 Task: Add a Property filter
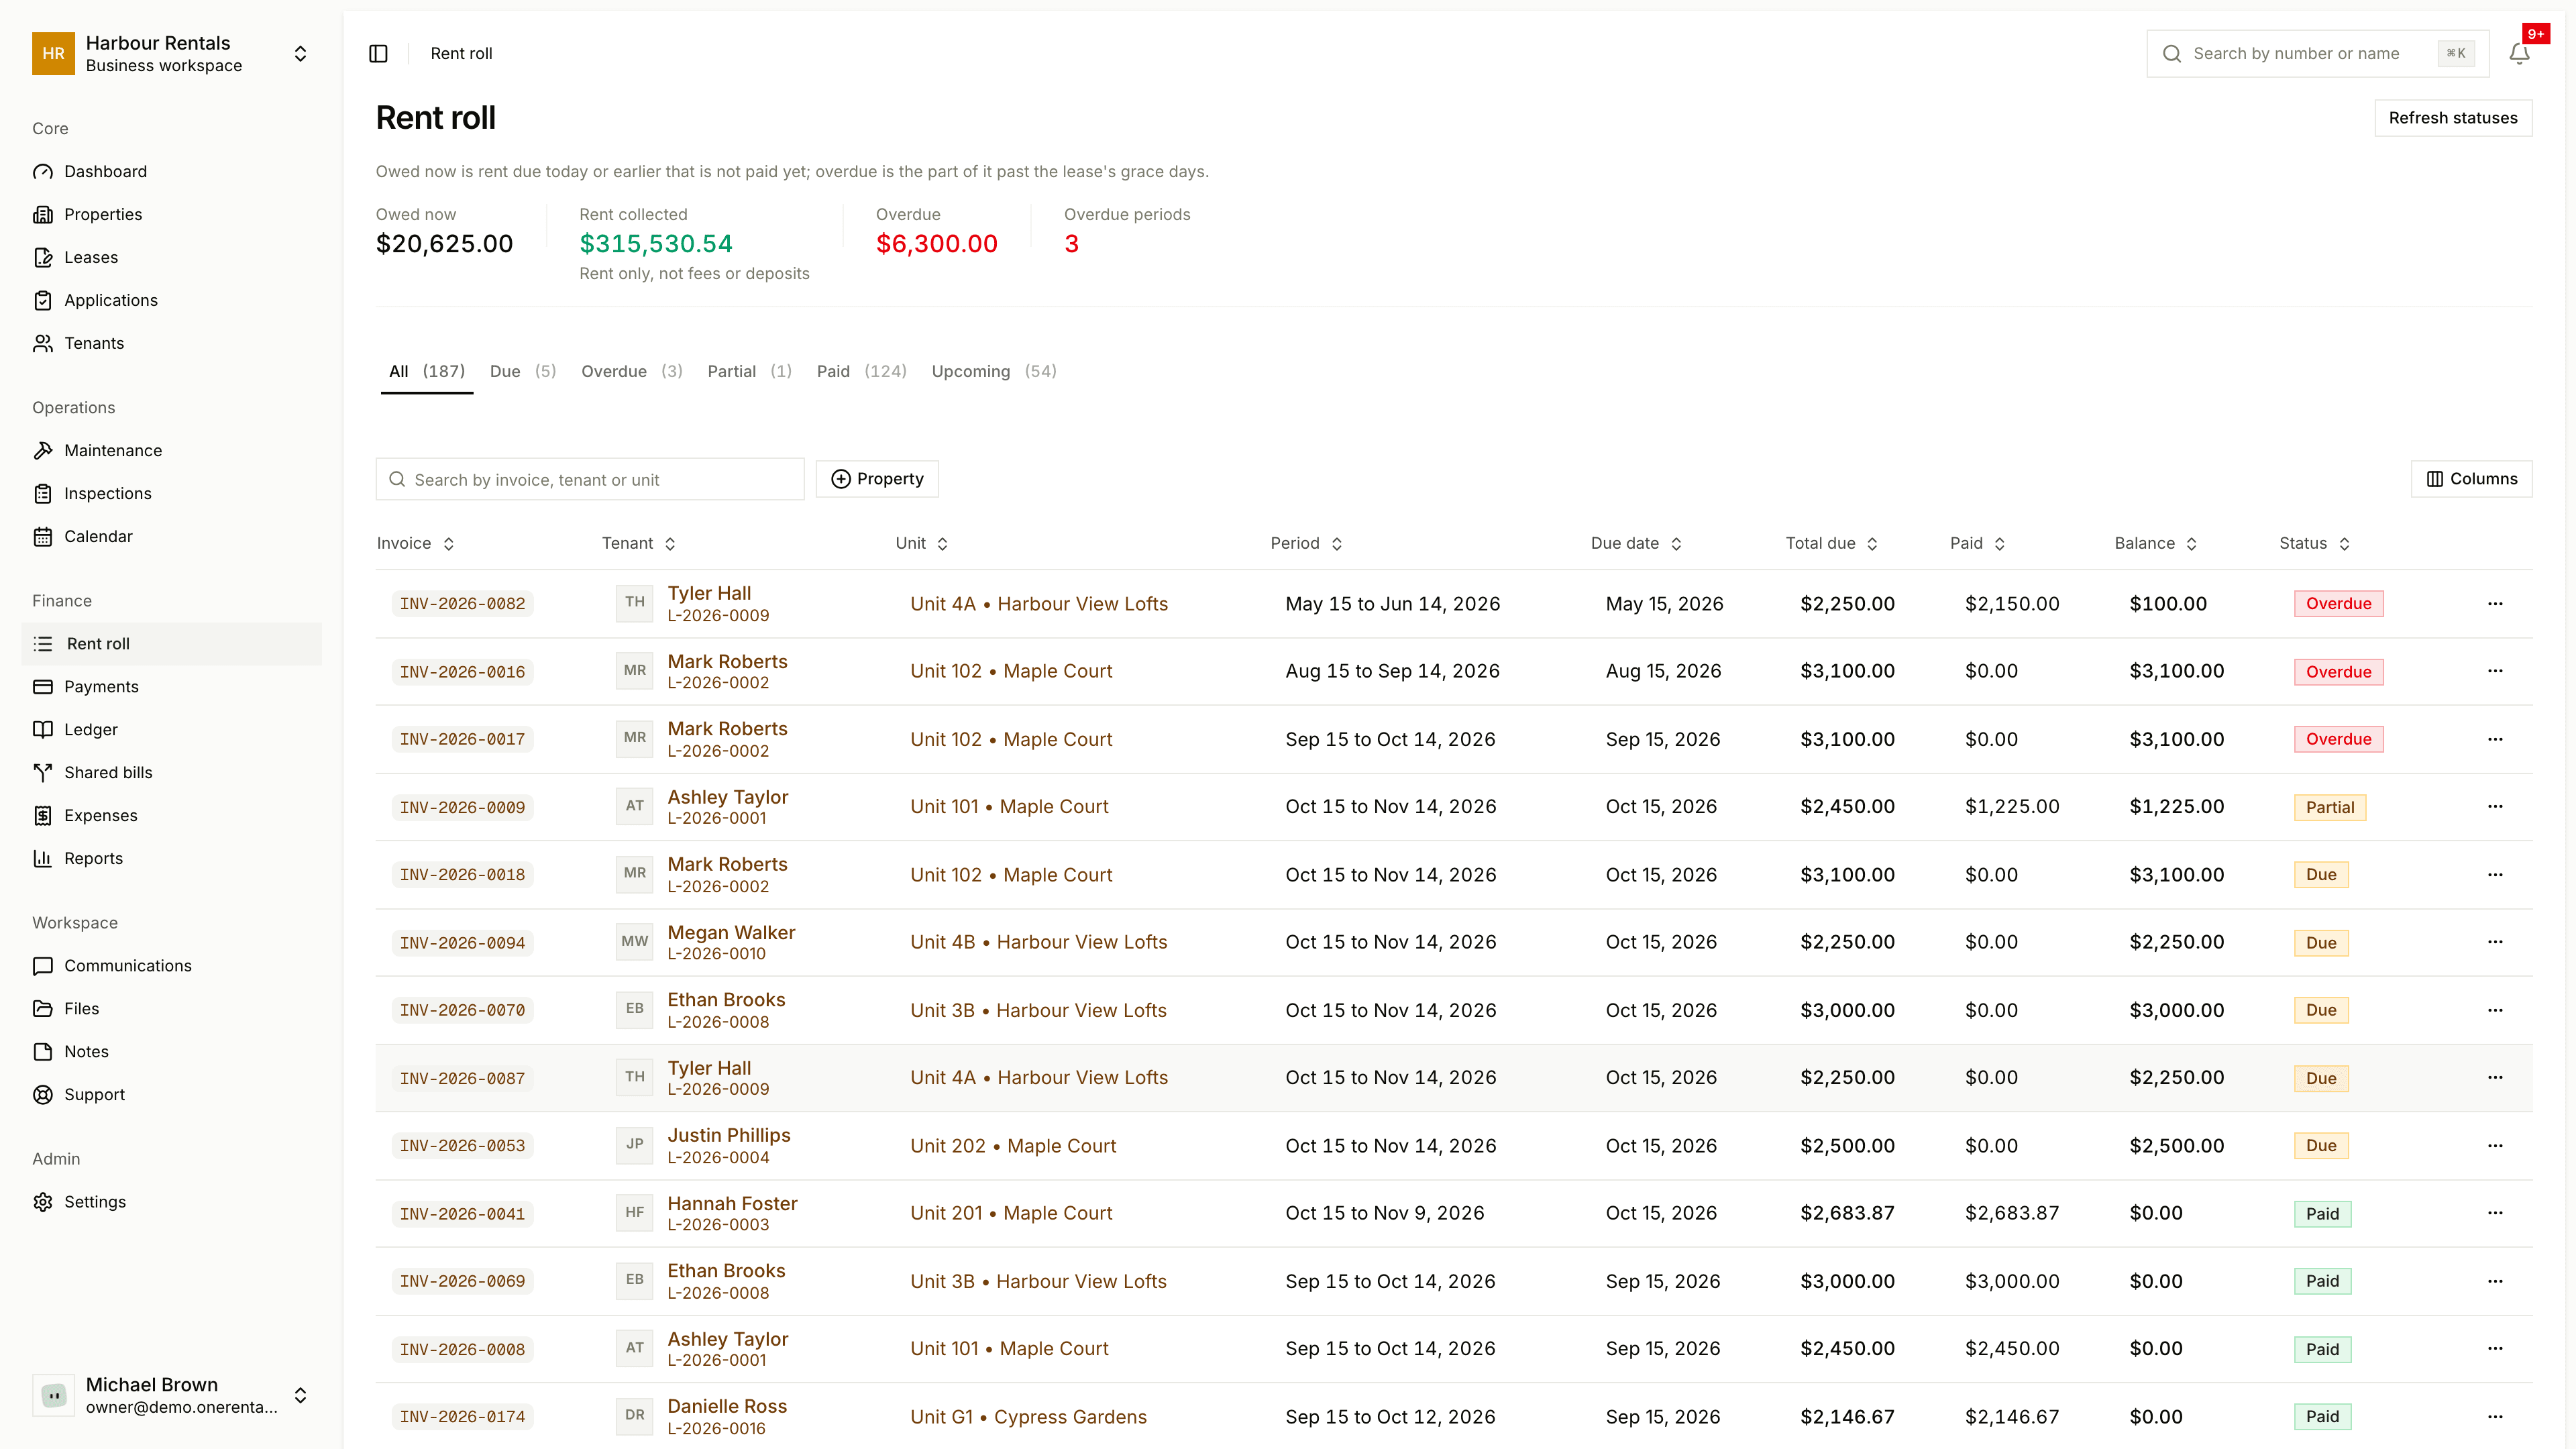(877, 479)
